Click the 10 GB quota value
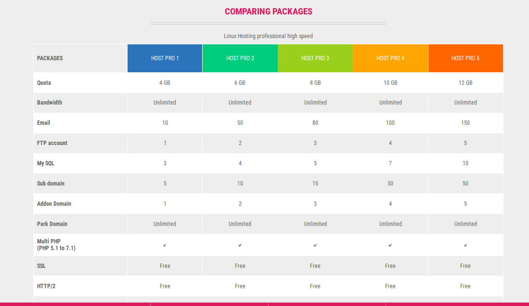This screenshot has width=529, height=306. coord(390,83)
